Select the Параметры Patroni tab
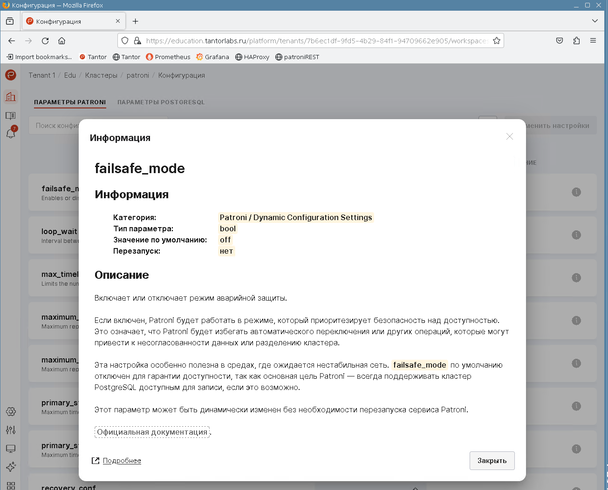The width and height of the screenshot is (608, 490). [x=70, y=102]
